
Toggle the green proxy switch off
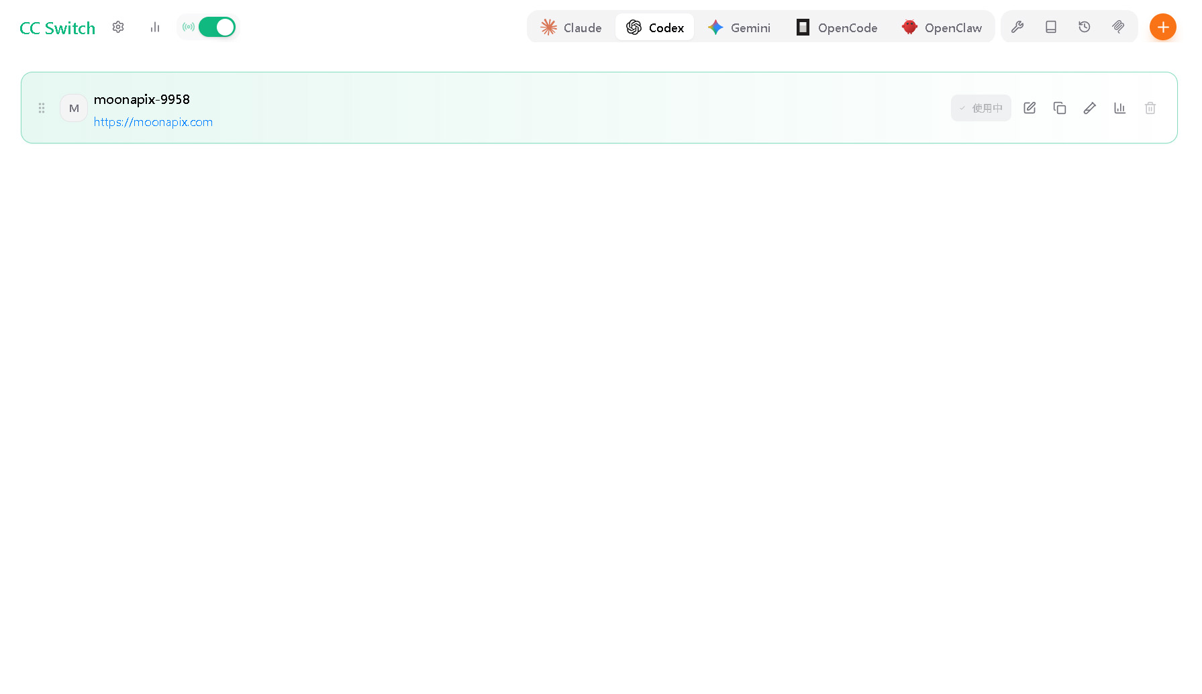[217, 27]
